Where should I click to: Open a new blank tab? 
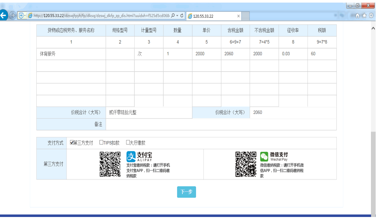(x=245, y=16)
